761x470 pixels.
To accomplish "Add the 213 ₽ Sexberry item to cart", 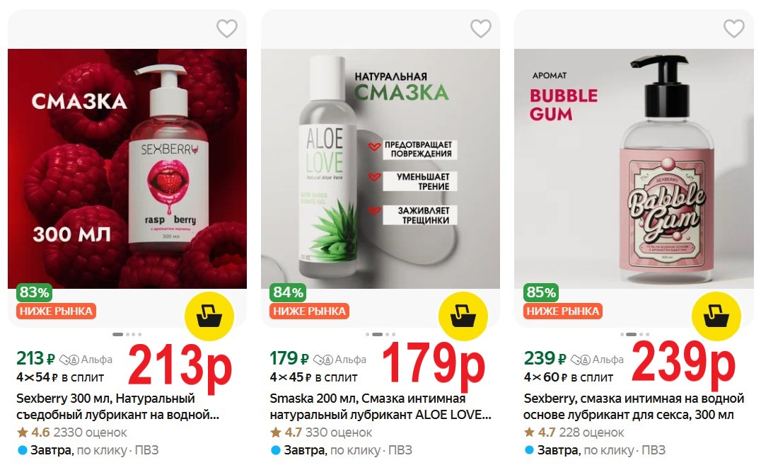I will [x=209, y=316].
